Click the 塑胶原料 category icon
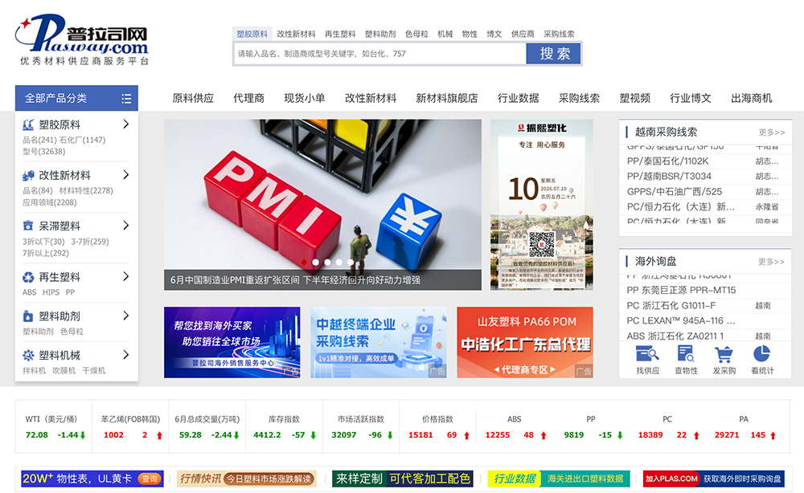Image resolution: width=804 pixels, height=493 pixels. (x=28, y=124)
